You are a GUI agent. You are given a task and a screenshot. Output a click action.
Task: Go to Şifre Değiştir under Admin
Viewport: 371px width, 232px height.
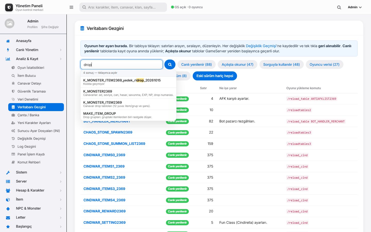(50, 27)
